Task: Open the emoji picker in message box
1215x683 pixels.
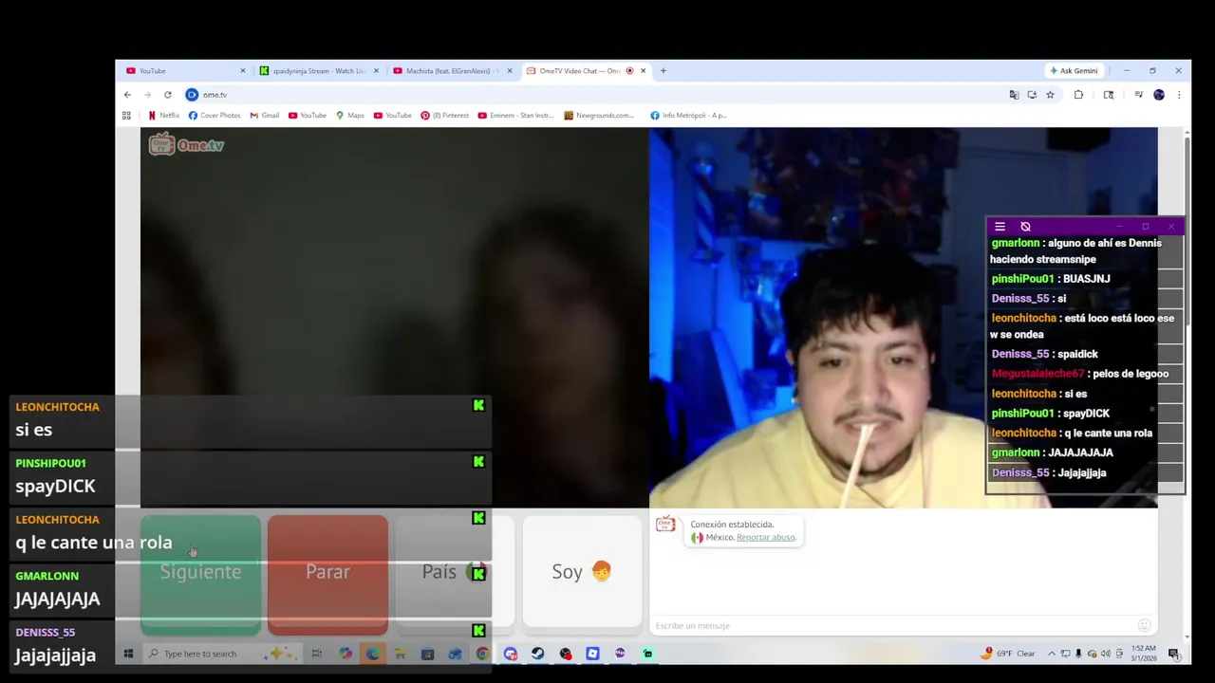Action: coord(1144,625)
